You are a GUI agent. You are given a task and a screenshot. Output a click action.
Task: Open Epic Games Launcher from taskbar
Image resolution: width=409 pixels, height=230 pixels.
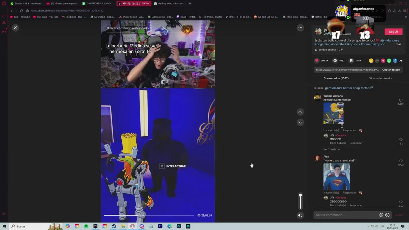(x=95, y=226)
